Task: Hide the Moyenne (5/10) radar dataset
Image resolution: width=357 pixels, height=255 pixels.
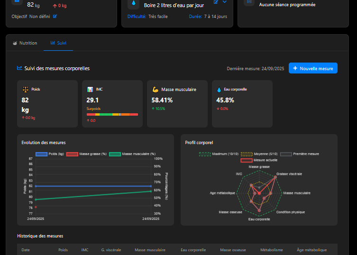Action: tap(259, 154)
